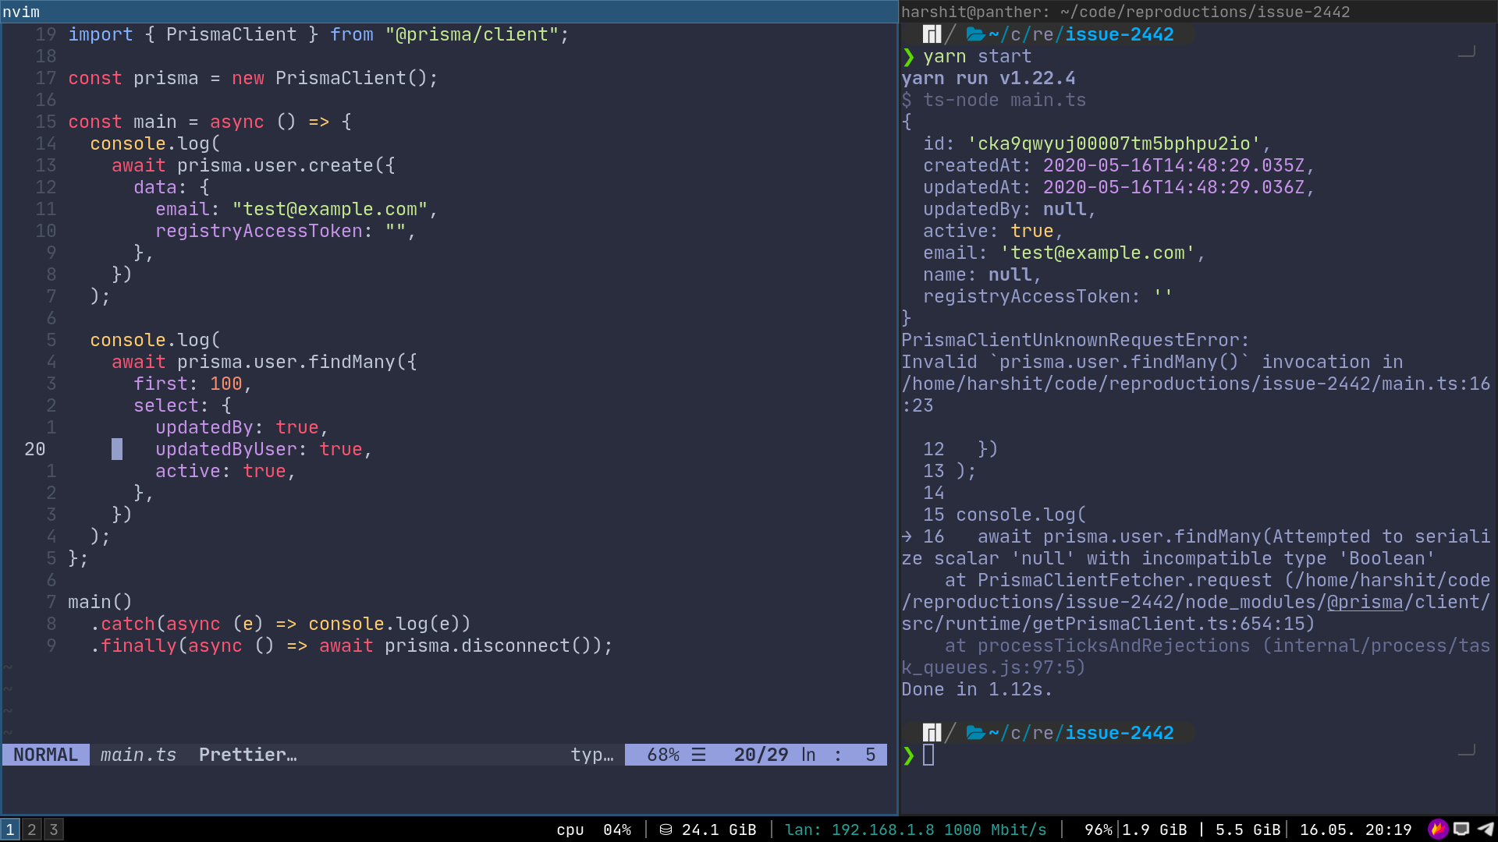Click the main.ts filename in the statusline

click(138, 754)
